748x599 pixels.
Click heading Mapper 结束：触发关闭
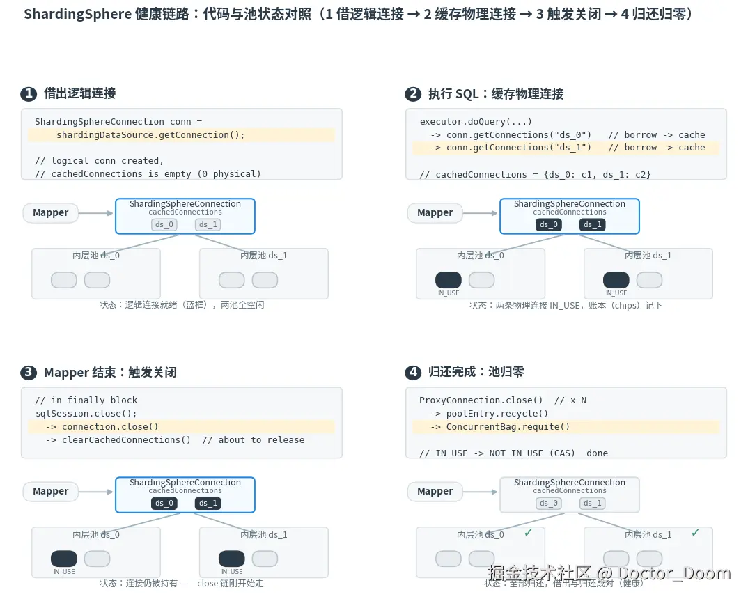coord(110,372)
